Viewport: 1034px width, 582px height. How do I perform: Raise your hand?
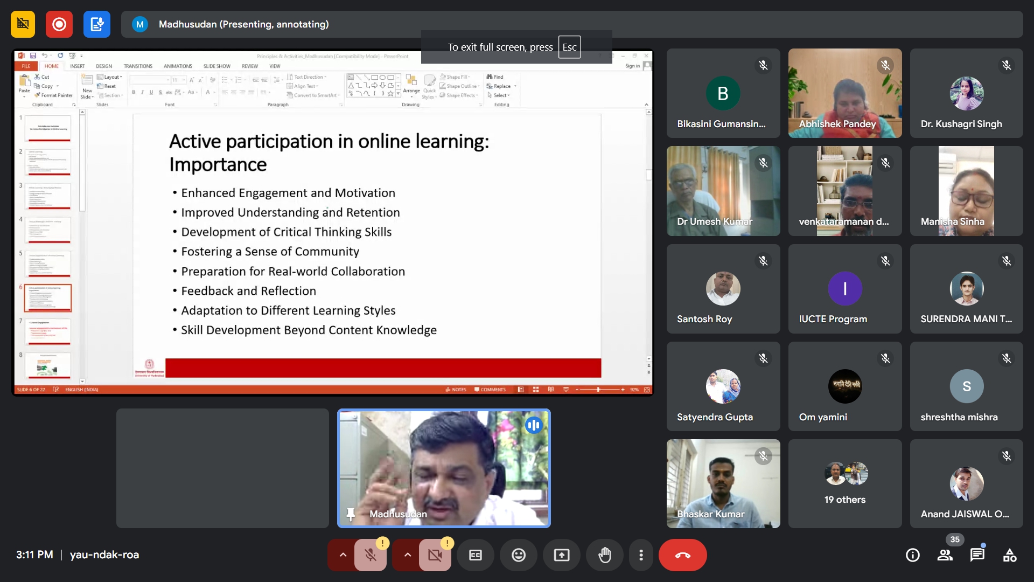pos(604,555)
